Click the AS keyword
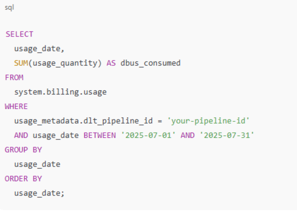The image size is (297, 218). pyautogui.click(x=111, y=63)
